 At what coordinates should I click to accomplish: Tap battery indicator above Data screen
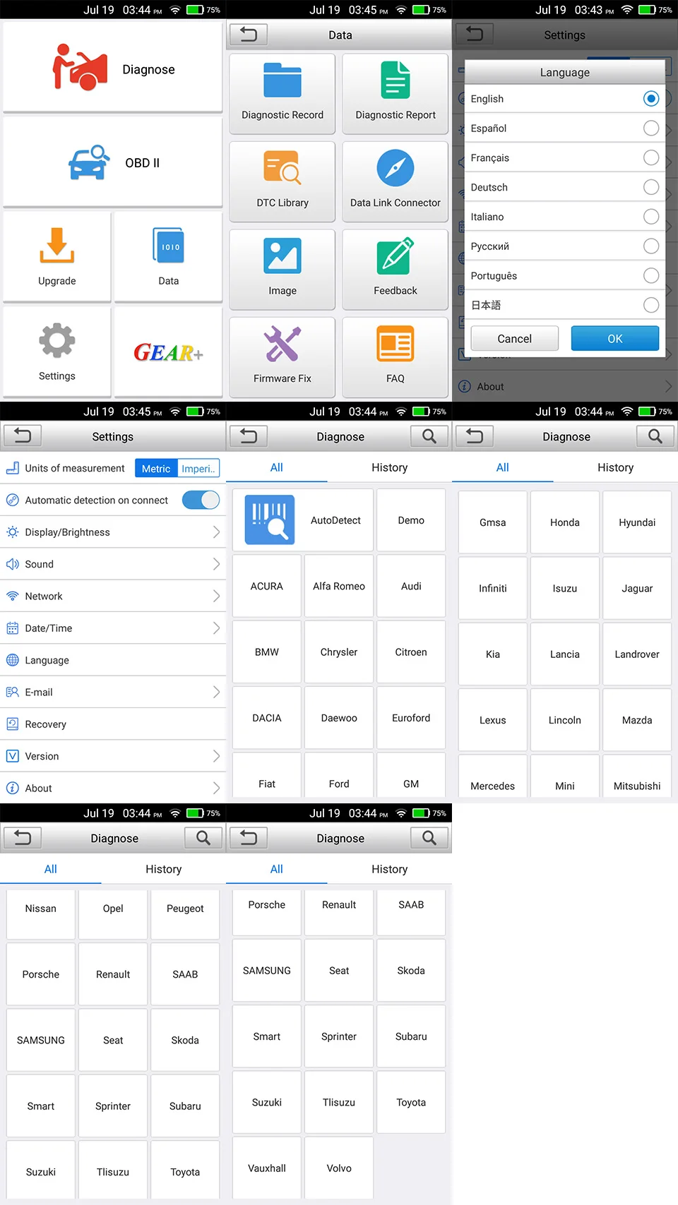pos(422,10)
